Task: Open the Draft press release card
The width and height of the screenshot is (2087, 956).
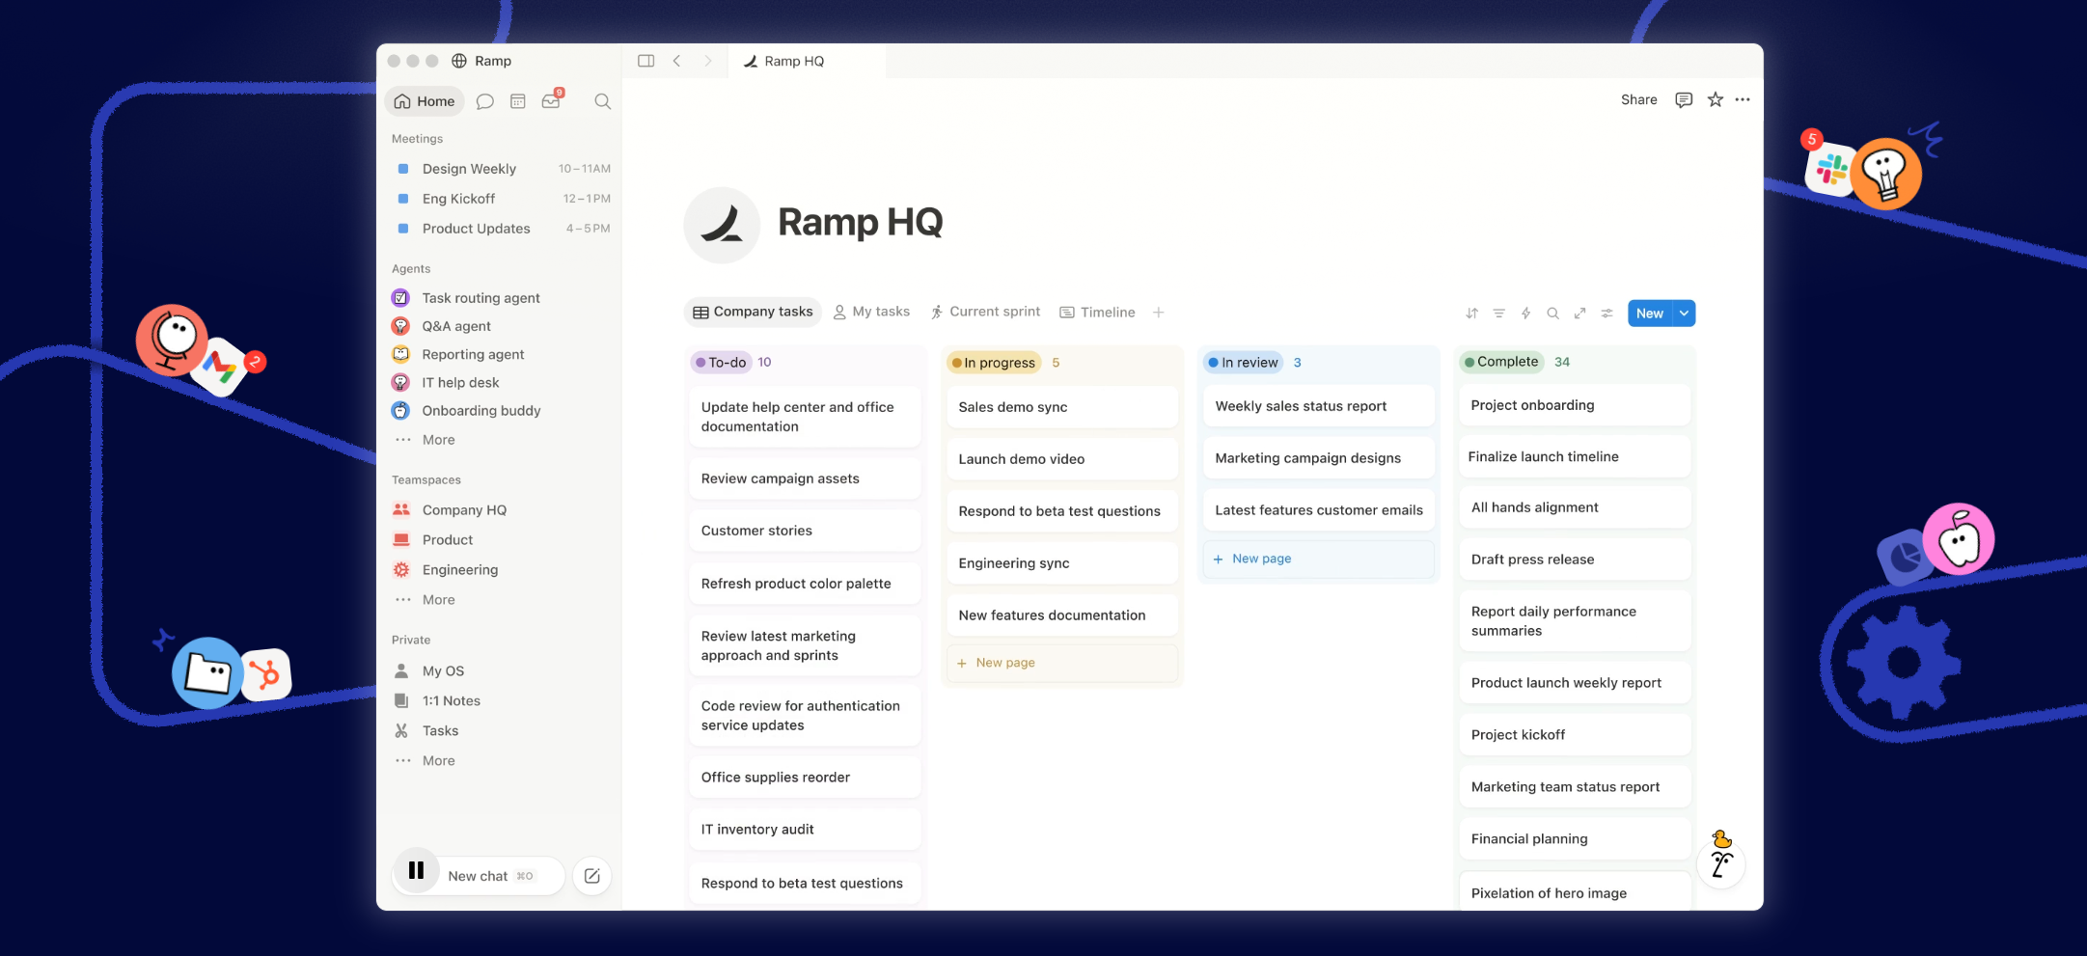Action: (1575, 560)
